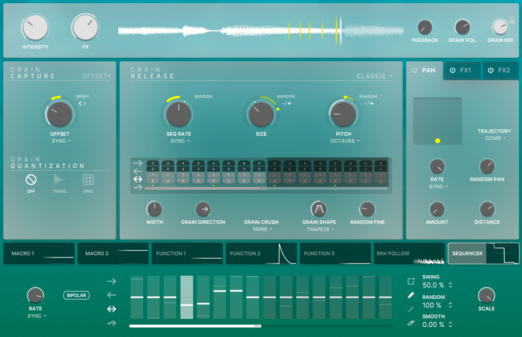Click the horizontal scrollbar under the step sequencer
The image size is (522, 337).
194,325
